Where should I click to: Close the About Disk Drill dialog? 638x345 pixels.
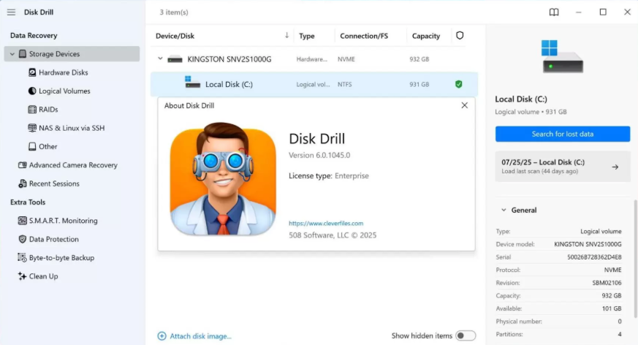464,105
